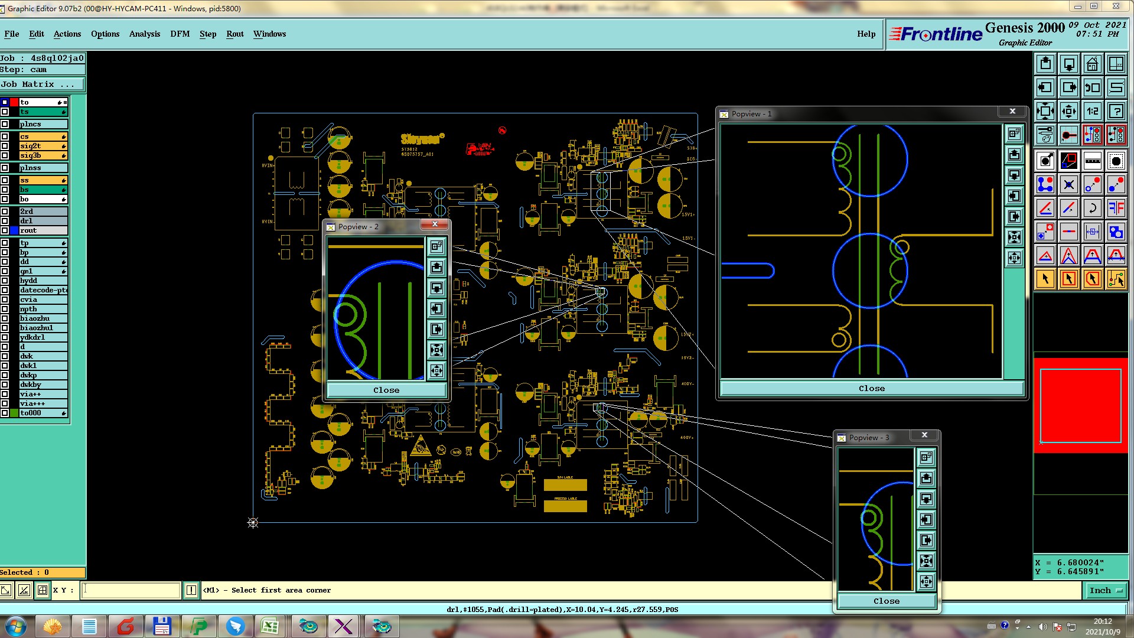Select the delete feature X icon
Image resolution: width=1134 pixels, height=638 pixels.
pos(1068,185)
